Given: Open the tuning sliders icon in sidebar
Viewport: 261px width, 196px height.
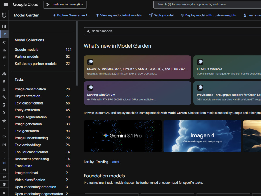Looking at the screenshot, I should pos(4,58).
